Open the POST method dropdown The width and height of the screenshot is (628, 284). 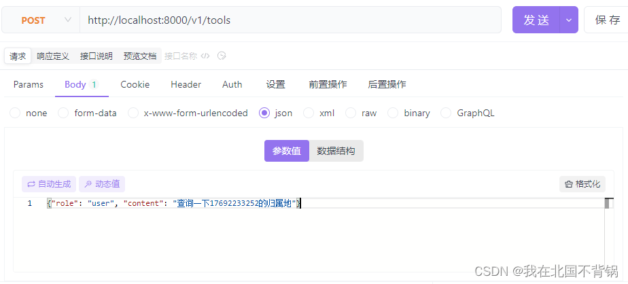tap(41, 20)
